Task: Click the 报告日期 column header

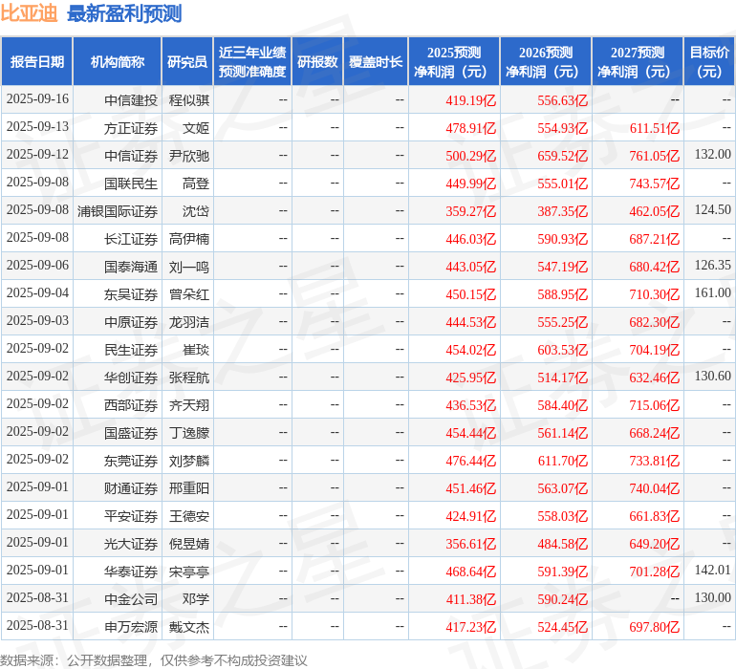Action: [36, 61]
